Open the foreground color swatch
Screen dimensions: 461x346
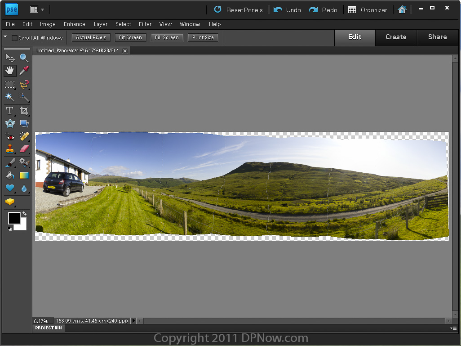14,218
